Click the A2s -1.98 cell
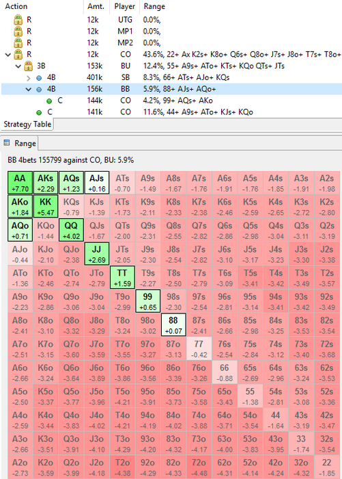Screen dimensions: 342x479 [x=327, y=183]
